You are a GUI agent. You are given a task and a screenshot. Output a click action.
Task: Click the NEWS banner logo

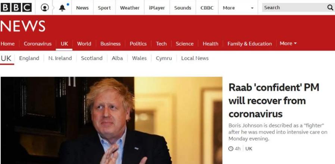23,26
